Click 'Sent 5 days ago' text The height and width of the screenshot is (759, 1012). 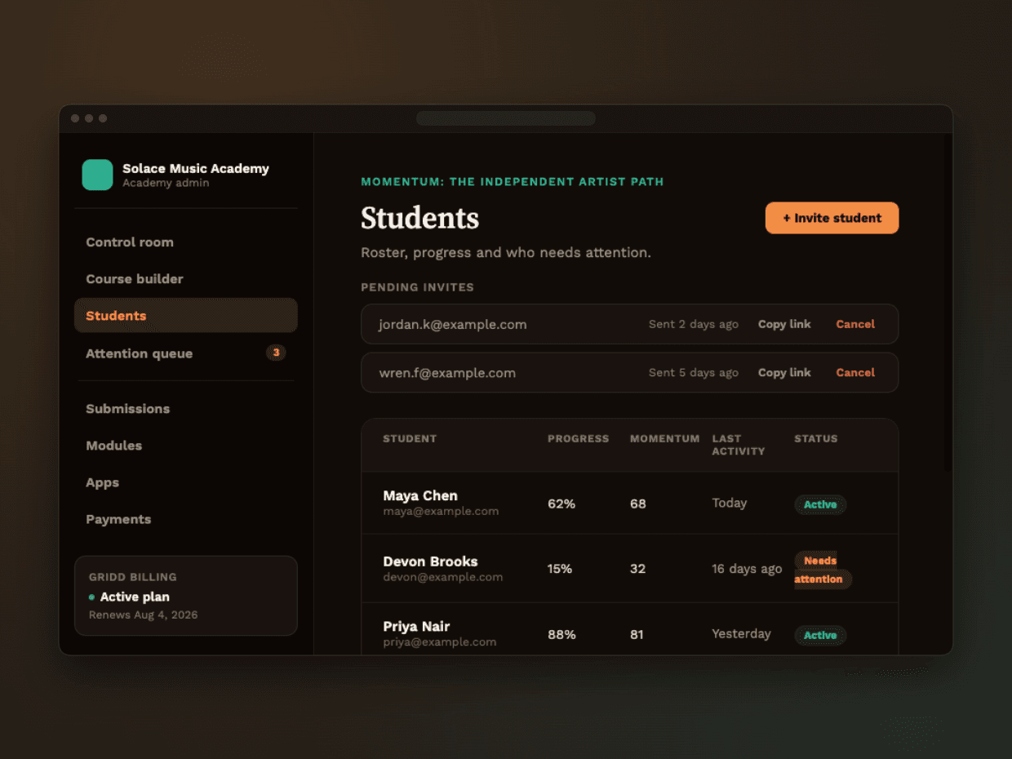(x=694, y=372)
